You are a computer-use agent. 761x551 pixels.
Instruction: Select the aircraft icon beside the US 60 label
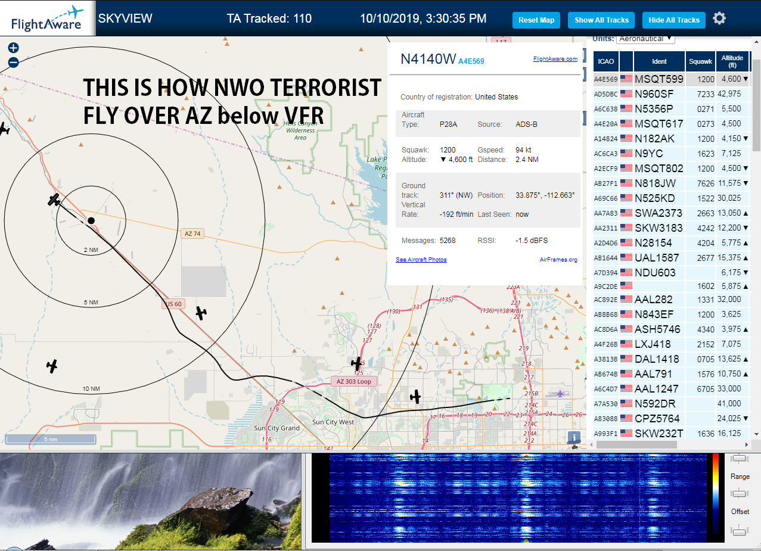click(x=201, y=313)
